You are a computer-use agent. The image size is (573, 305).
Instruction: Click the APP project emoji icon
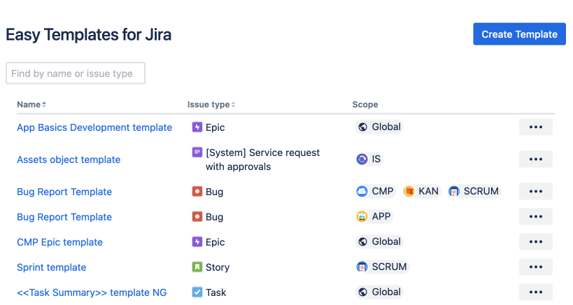coord(362,217)
